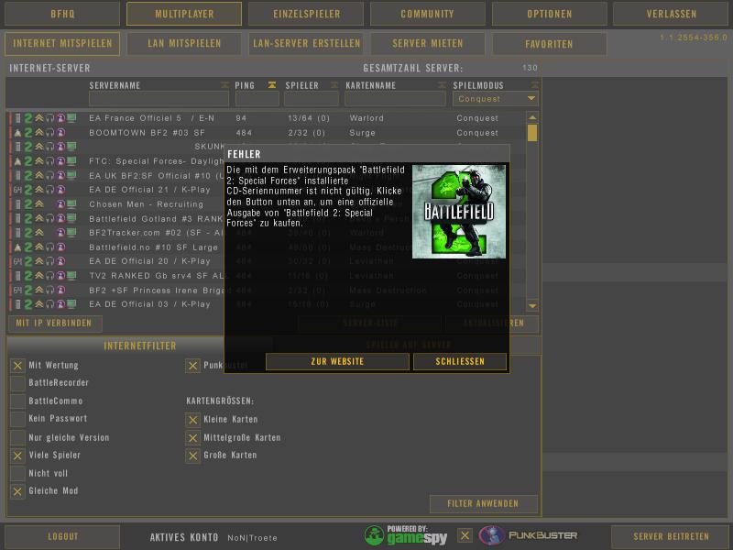
Task: Uncheck the Viele Spieler filter
Action: (x=17, y=456)
